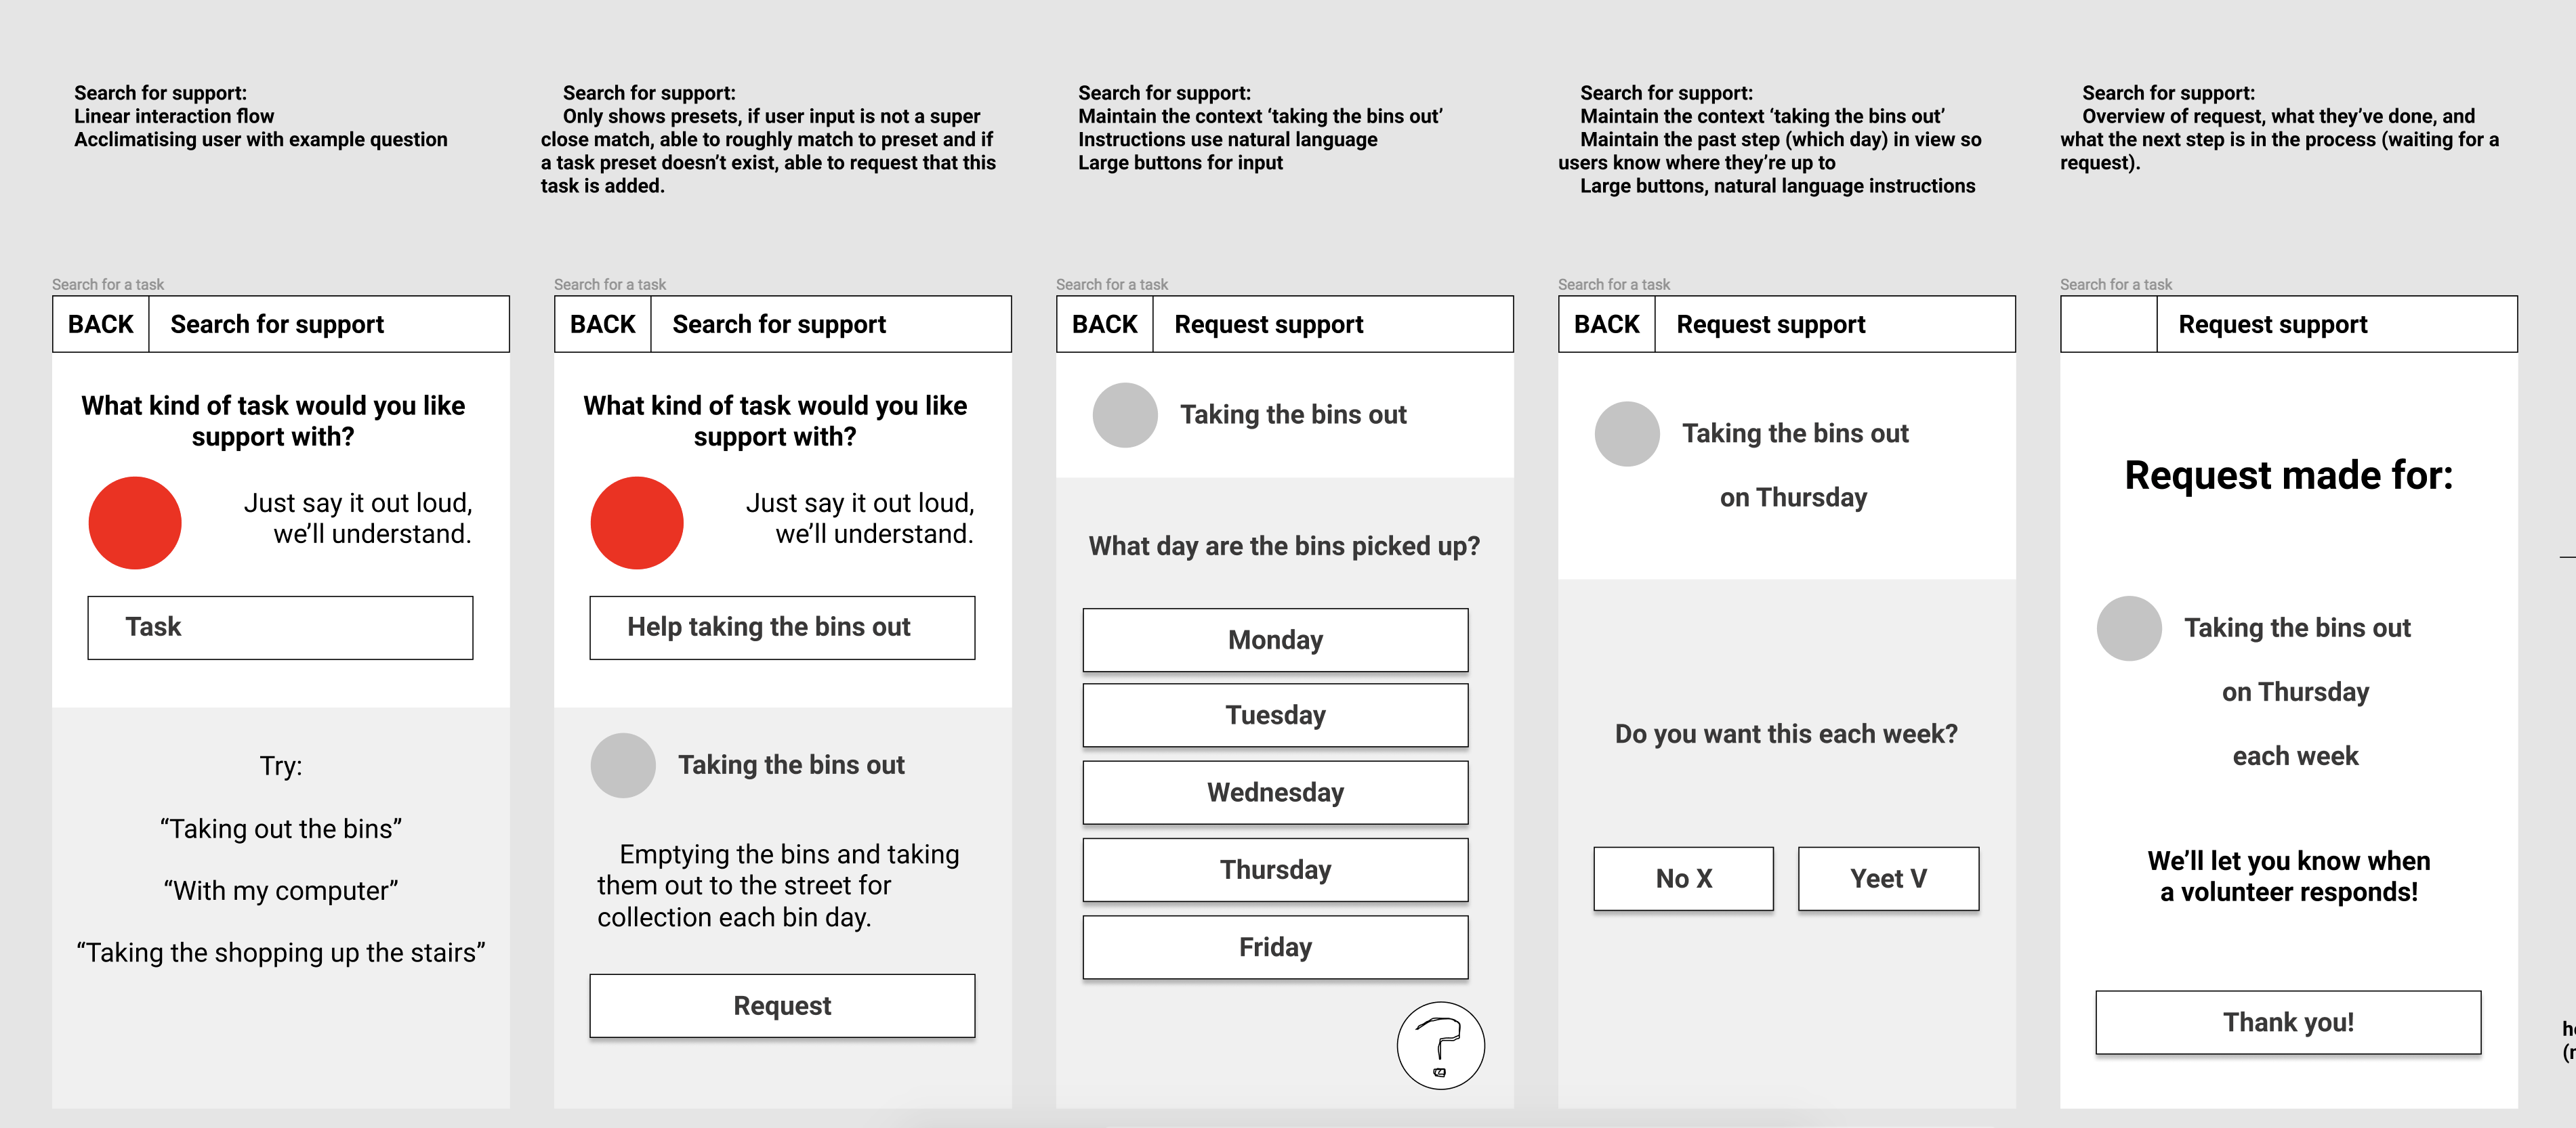Choose 'Yeet V' to repeat each week
The image size is (2576, 1128).
[x=1888, y=878]
